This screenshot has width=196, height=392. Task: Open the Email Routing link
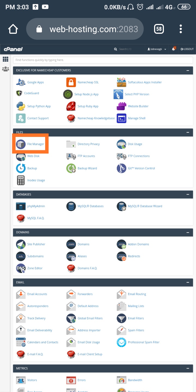(137, 294)
